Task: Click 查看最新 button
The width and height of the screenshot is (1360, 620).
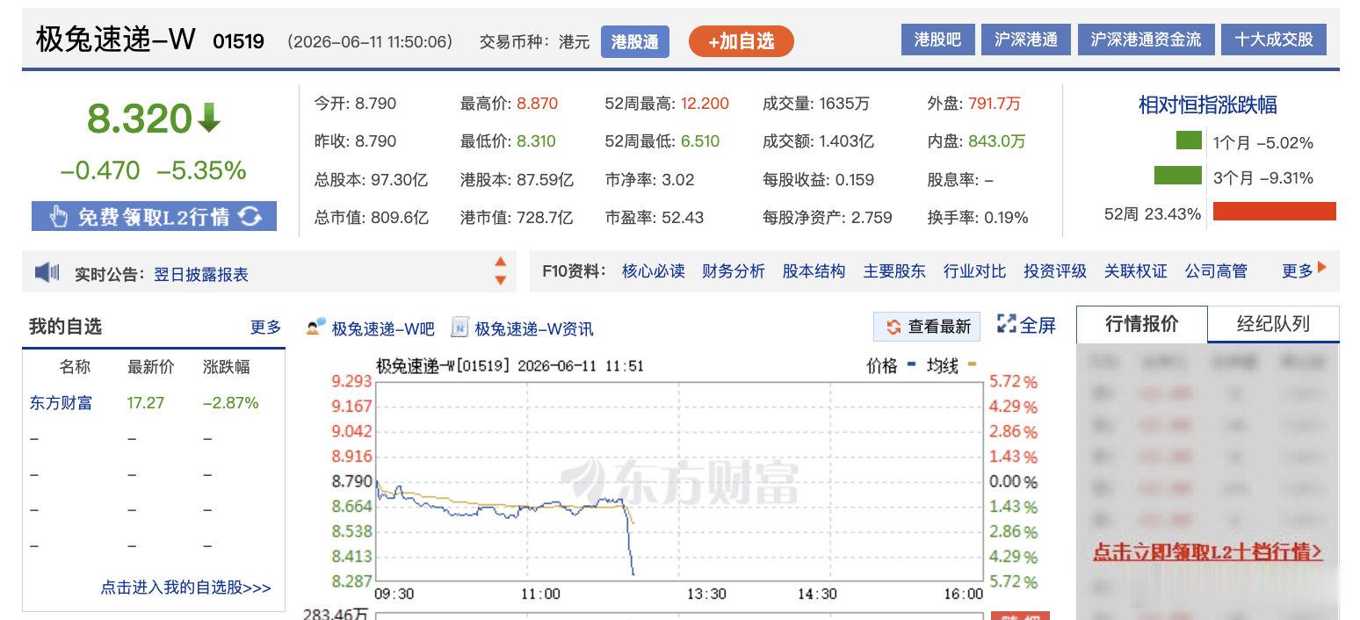Action: (x=927, y=327)
